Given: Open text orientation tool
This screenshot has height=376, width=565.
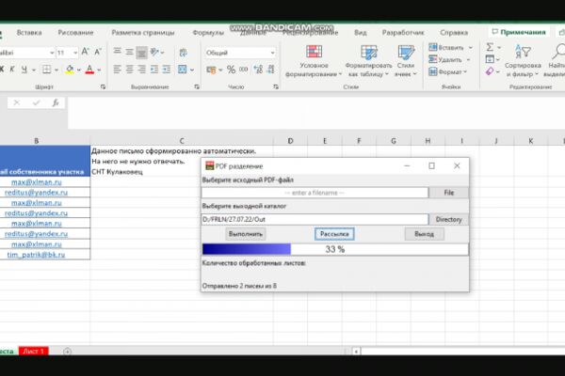Looking at the screenshot, I should (x=155, y=52).
